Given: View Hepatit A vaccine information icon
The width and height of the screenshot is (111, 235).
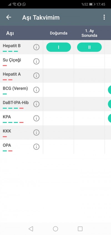Looking at the screenshot, I should point(36,76).
